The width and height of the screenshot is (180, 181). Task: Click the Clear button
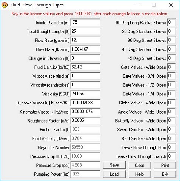pos(140,165)
